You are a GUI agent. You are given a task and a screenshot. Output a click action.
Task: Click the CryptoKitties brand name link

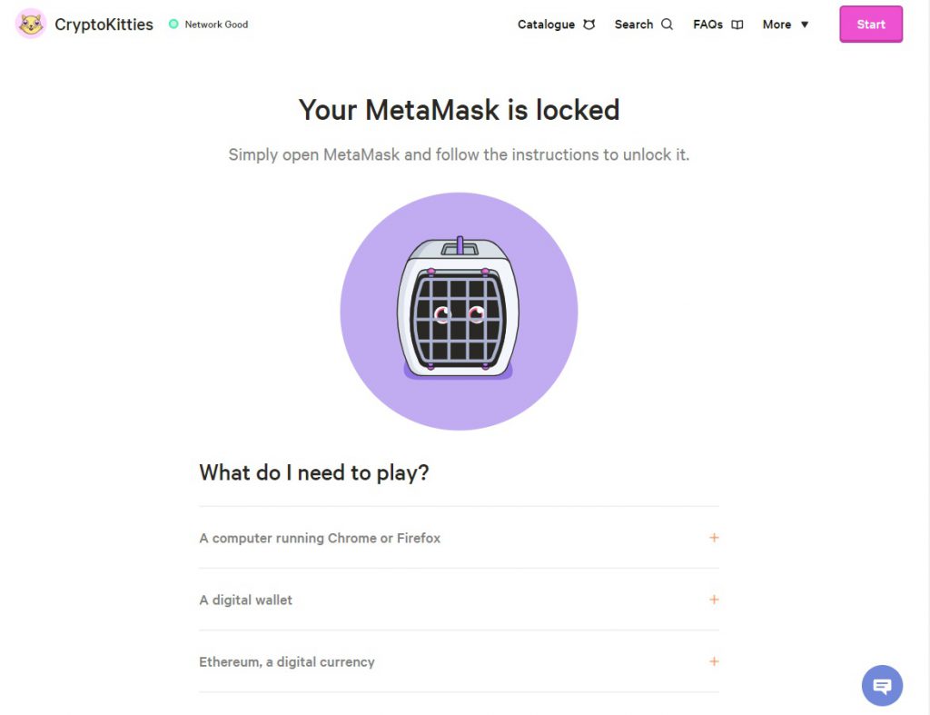click(x=104, y=25)
